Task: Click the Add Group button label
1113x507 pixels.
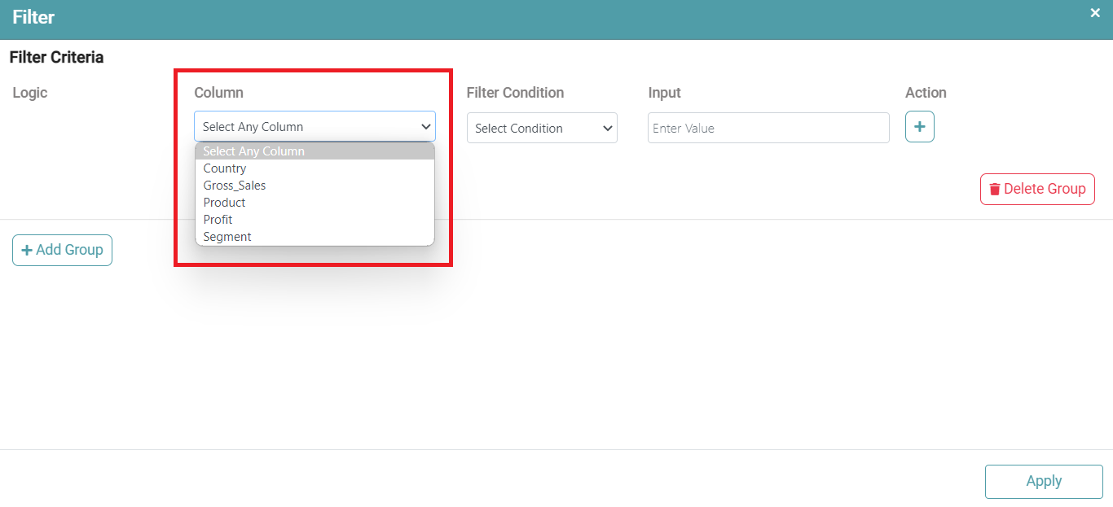Action: (69, 250)
